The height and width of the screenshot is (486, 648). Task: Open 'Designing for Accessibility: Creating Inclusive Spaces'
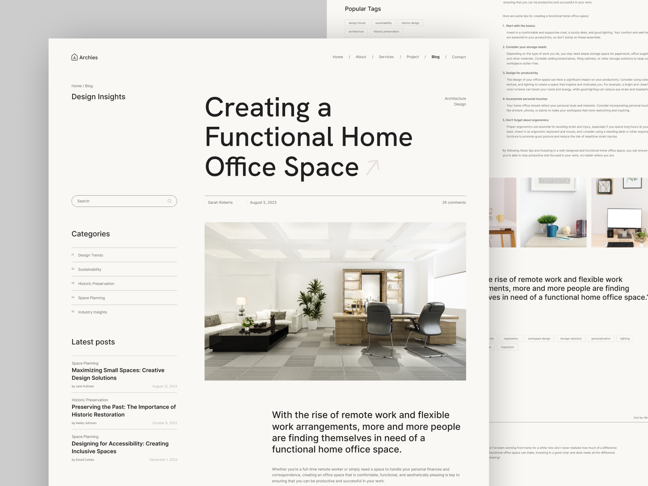click(x=120, y=447)
